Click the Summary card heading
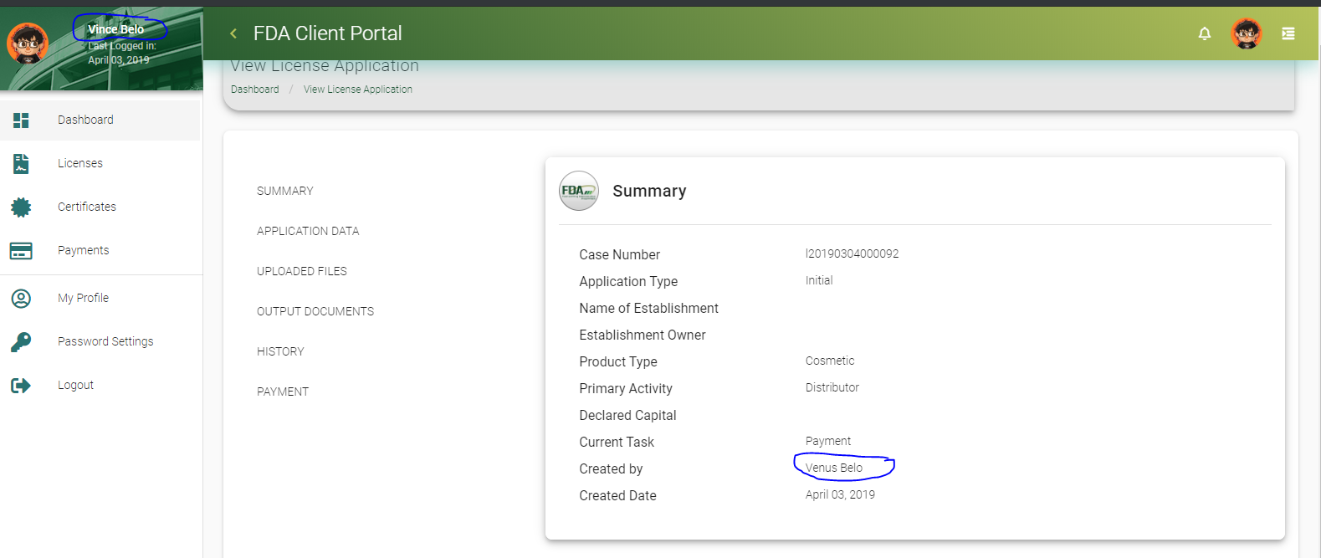 tap(649, 191)
